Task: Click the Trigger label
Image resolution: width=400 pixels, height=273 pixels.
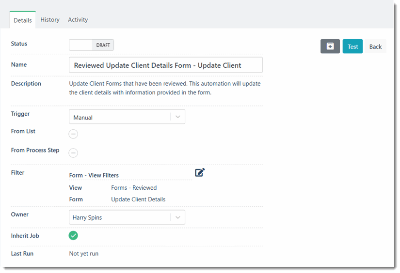Action: pyautogui.click(x=20, y=114)
